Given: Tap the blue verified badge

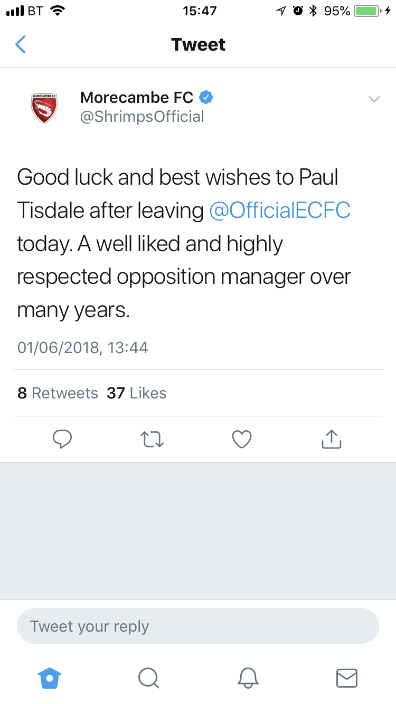Looking at the screenshot, I should (206, 98).
